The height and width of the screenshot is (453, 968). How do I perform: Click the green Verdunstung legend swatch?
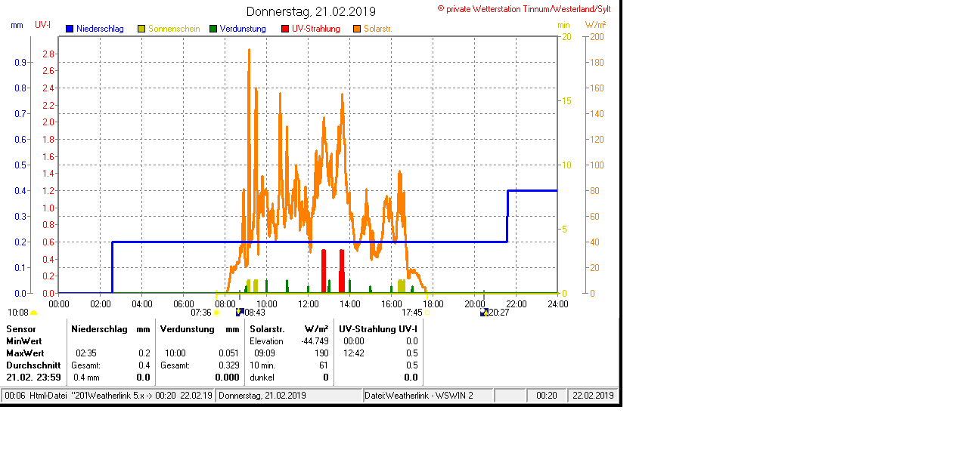click(213, 29)
